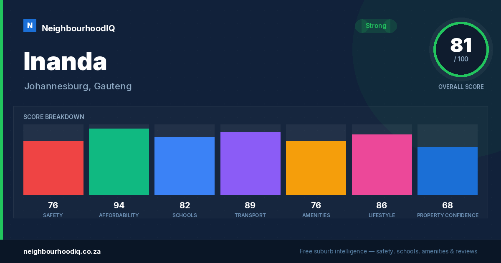Click the circular 81 overall score ring
The image size is (501, 263).
(x=461, y=50)
